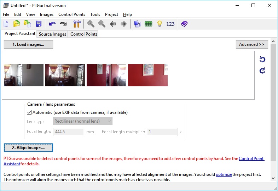Rotate images clockwise

(x=262, y=70)
